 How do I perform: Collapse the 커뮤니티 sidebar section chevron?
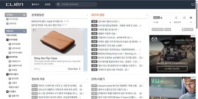24,31
